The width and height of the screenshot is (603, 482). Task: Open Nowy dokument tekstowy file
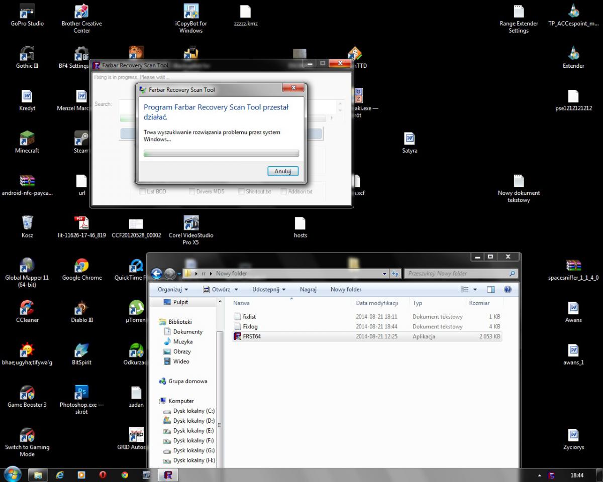[519, 188]
